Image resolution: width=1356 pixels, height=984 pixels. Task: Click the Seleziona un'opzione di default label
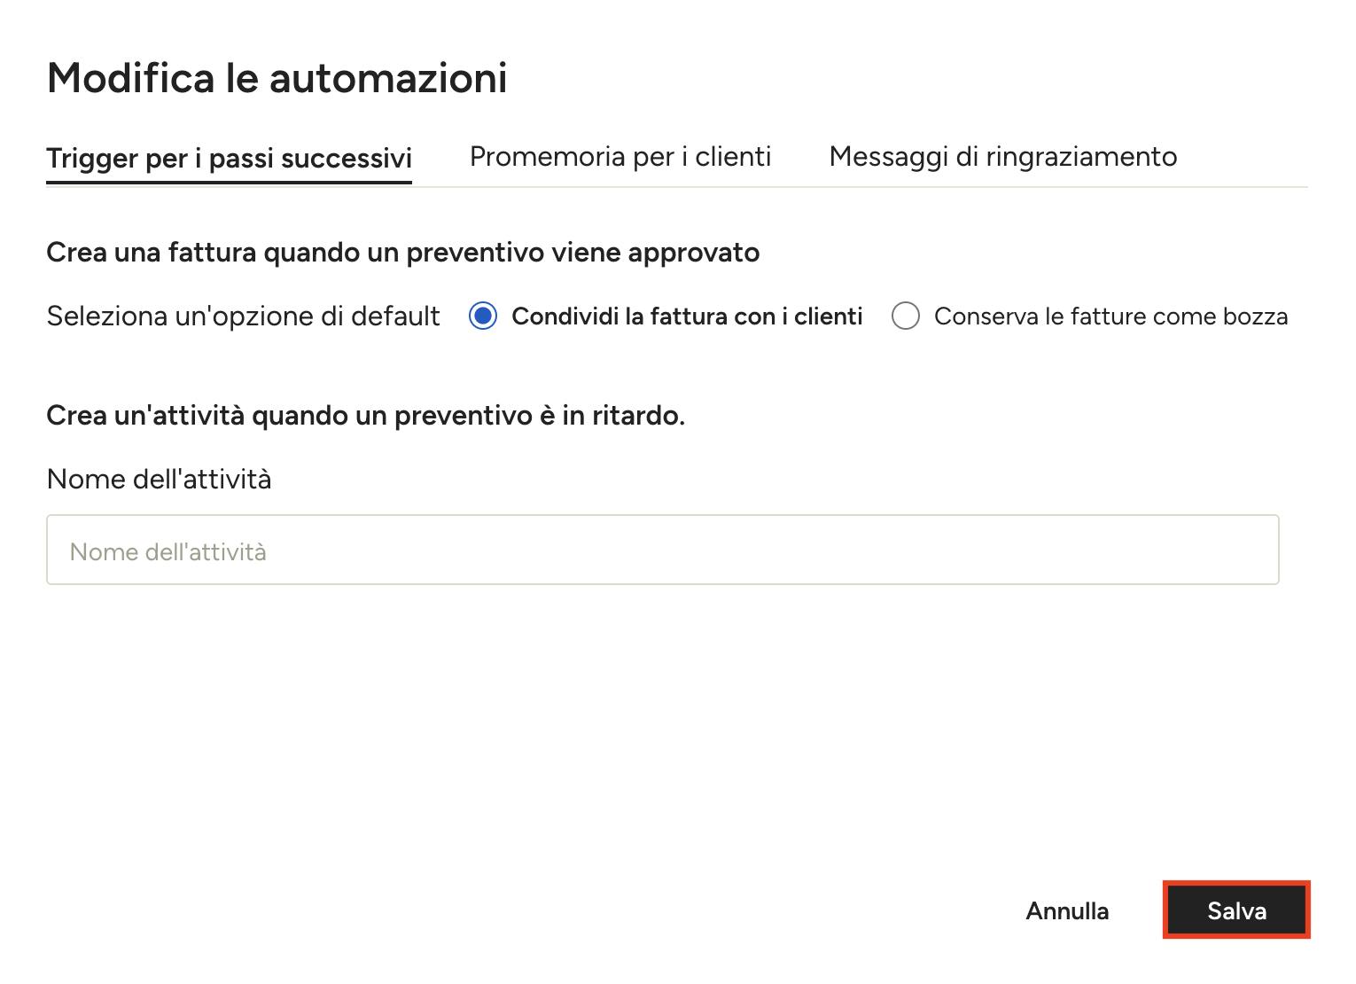(244, 316)
